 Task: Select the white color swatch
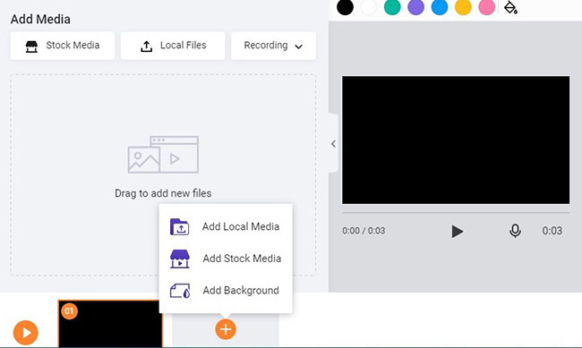[369, 7]
